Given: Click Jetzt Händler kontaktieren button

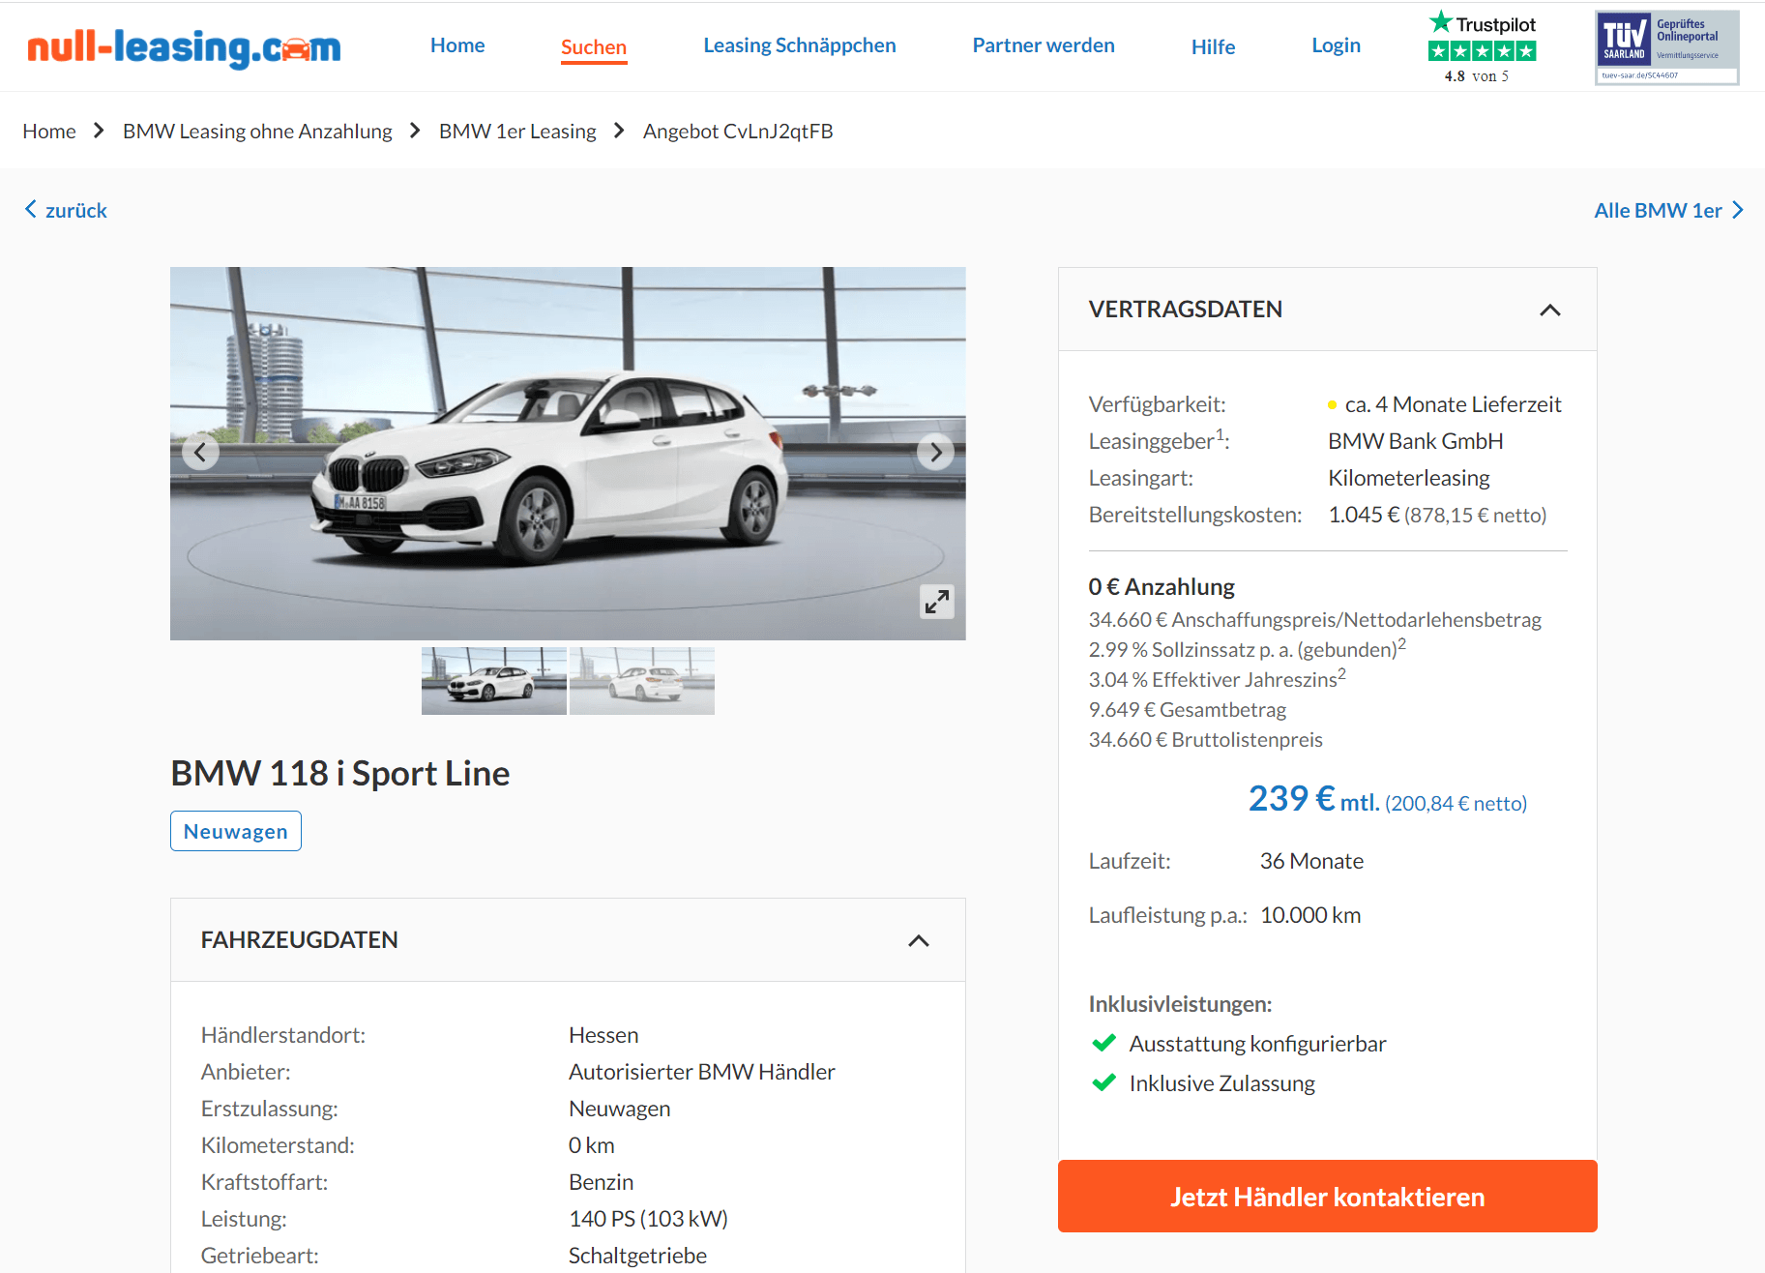Looking at the screenshot, I should pyautogui.click(x=1327, y=1197).
